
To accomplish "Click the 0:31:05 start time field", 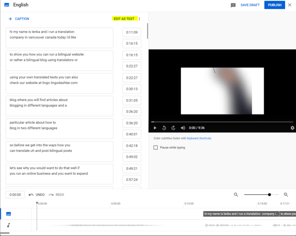I will click(132, 100).
